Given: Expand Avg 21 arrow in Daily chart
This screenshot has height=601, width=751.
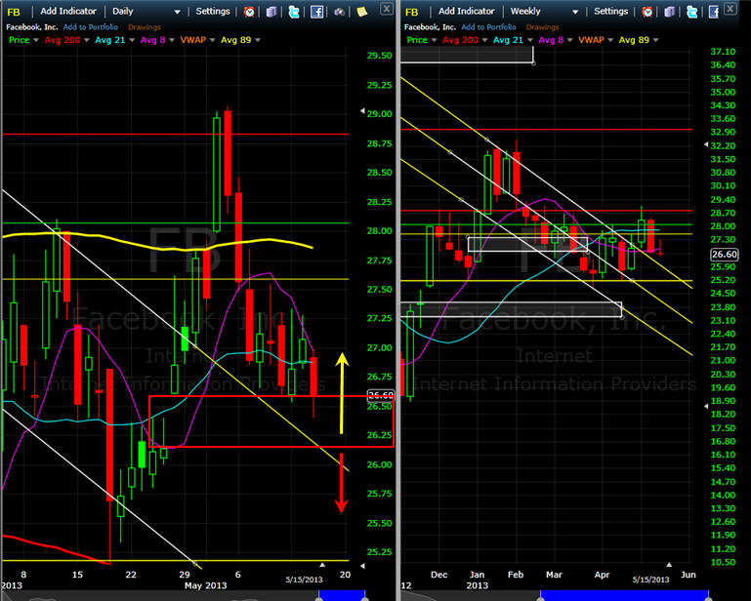Looking at the screenshot, I should point(132,40).
